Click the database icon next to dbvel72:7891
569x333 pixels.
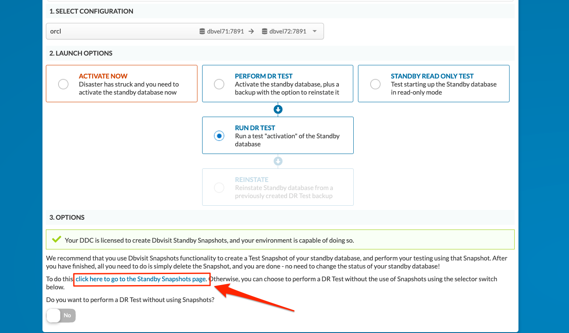(265, 31)
